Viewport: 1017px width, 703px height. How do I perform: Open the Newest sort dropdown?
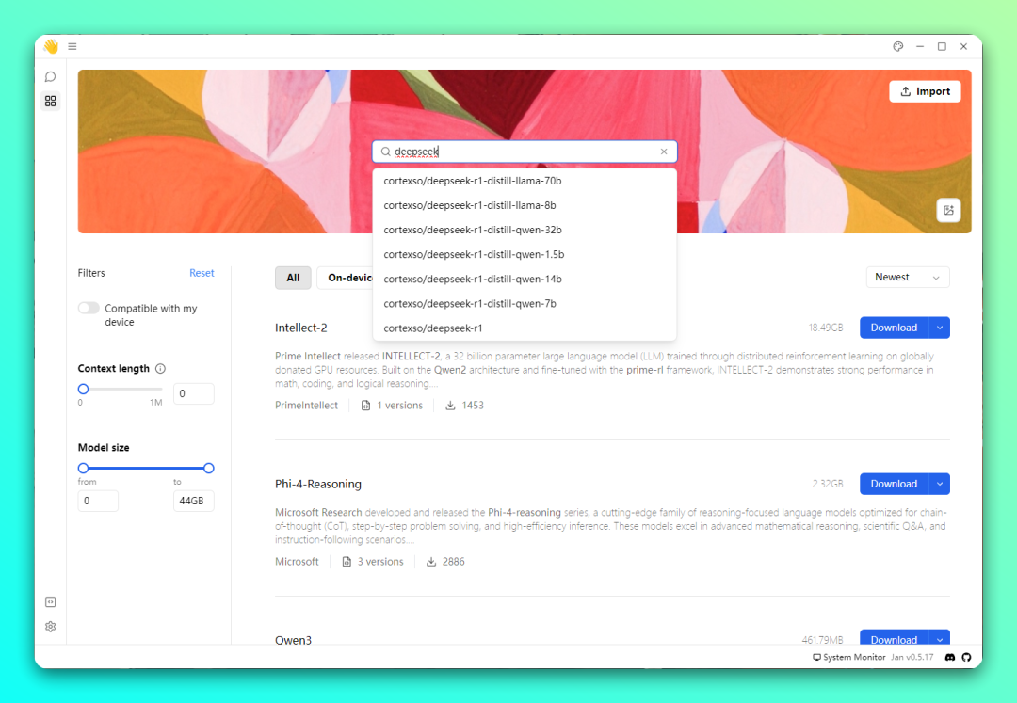908,278
